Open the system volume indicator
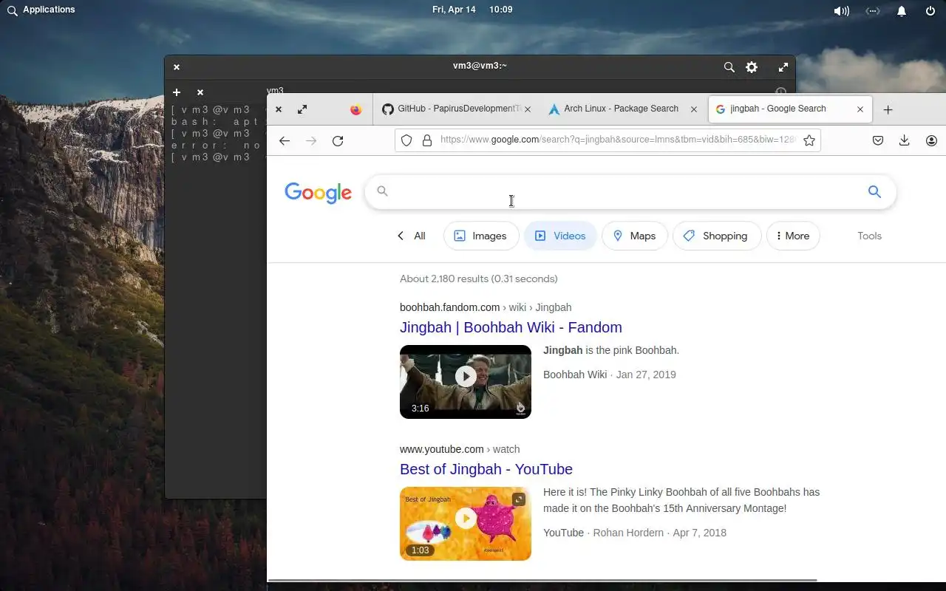This screenshot has height=591, width=946. point(841,10)
